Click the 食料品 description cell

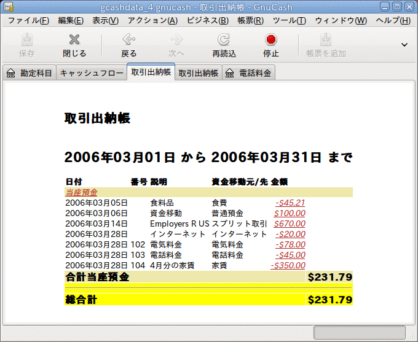click(x=162, y=203)
